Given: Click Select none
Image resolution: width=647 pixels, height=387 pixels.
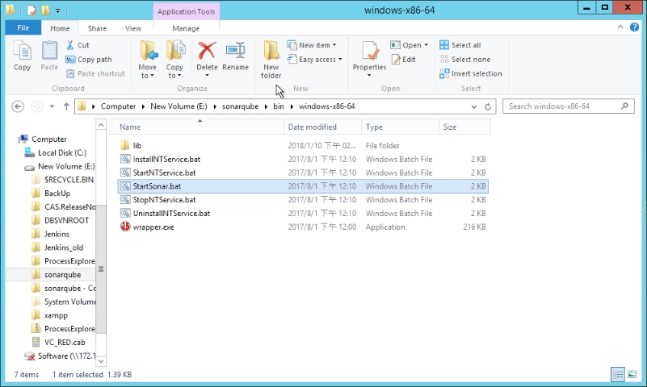Looking at the screenshot, I should click(x=465, y=60).
